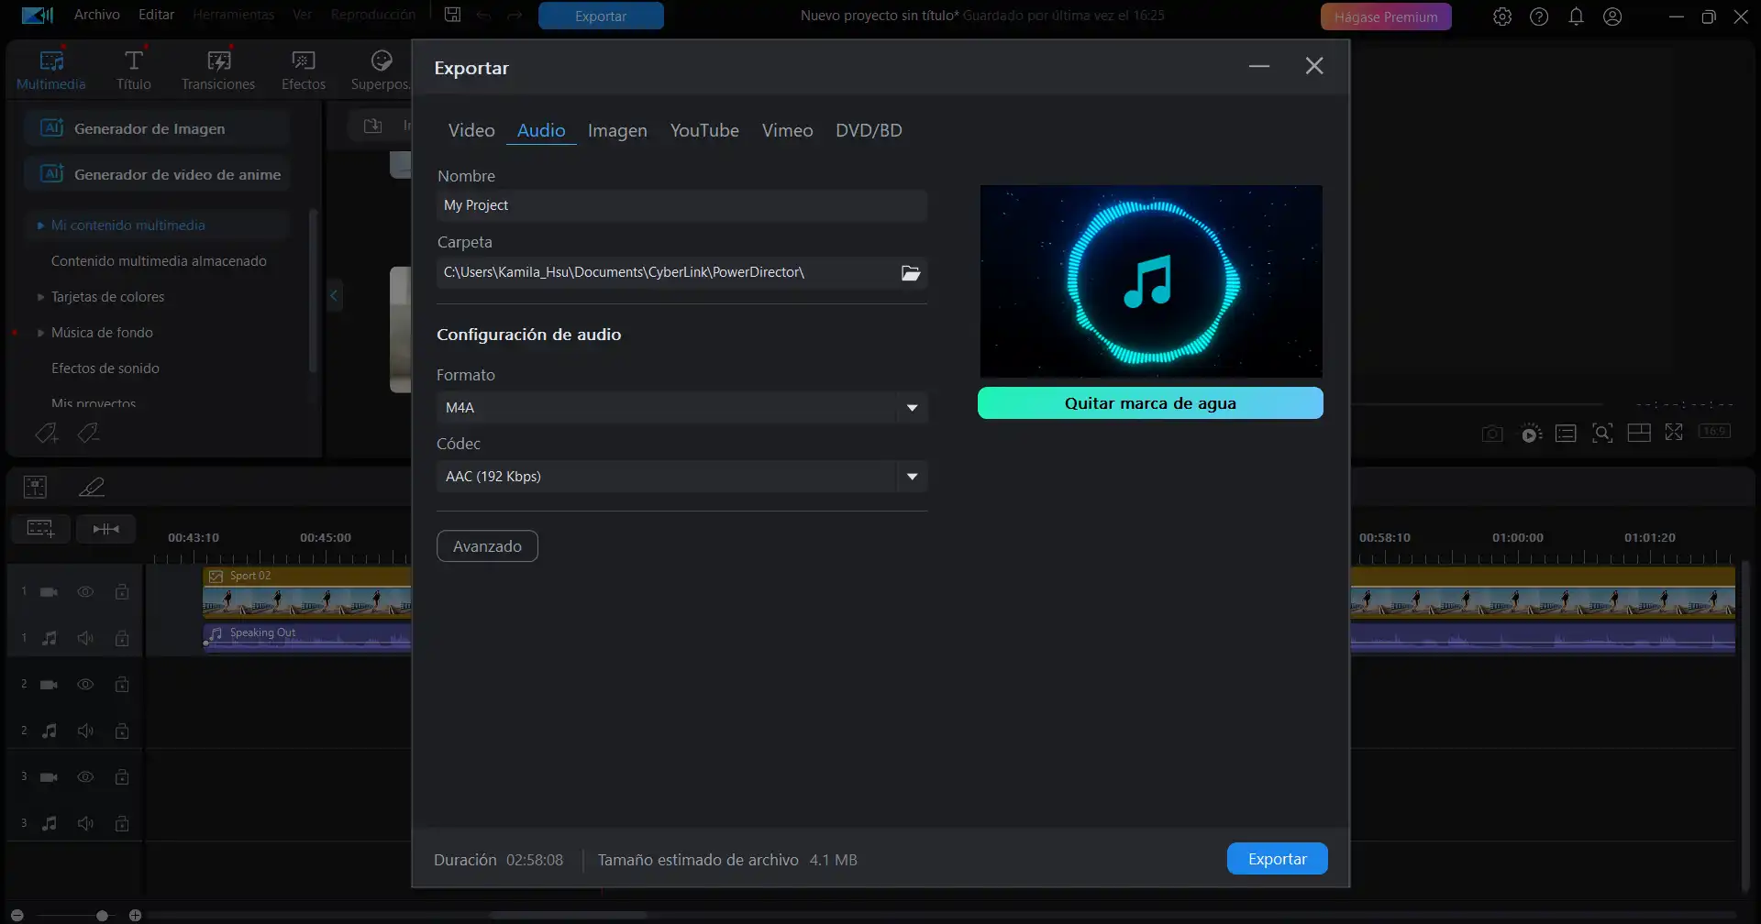
Task: Click the add track manager icon
Action: coord(40,529)
